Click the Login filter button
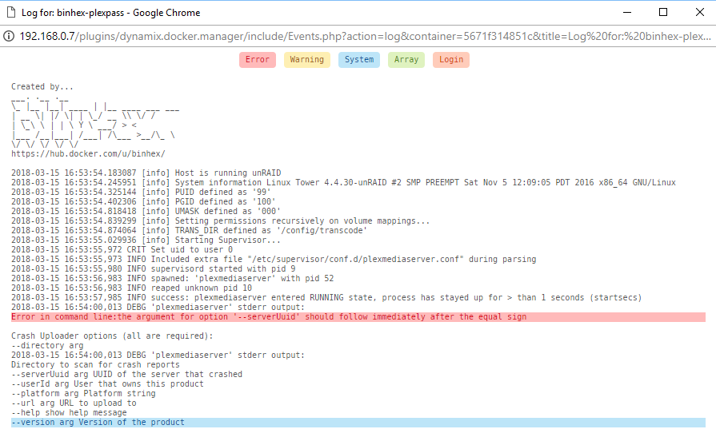 [x=451, y=60]
